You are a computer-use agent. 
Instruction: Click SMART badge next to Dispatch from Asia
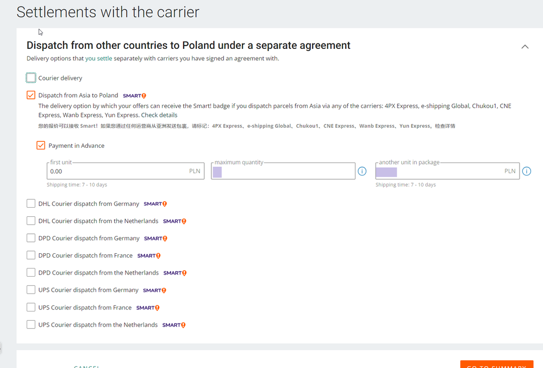click(134, 96)
